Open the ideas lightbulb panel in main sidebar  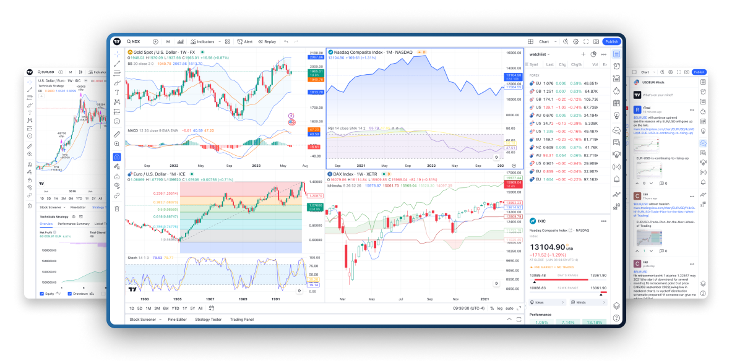617,115
